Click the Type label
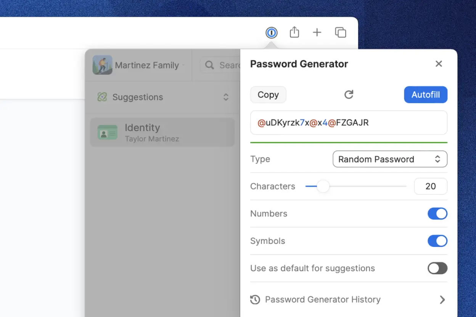Image resolution: width=476 pixels, height=317 pixels. pos(260,159)
